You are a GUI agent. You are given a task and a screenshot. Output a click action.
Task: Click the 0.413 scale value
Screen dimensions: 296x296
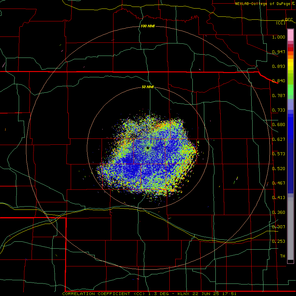tap(279, 198)
